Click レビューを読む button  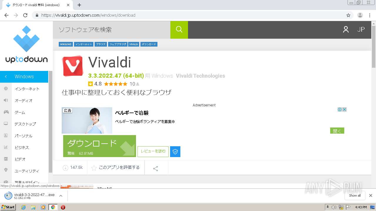tap(153, 152)
